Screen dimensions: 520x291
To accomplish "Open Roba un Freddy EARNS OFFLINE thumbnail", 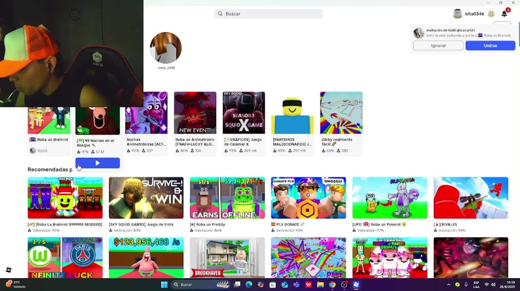I will click(x=227, y=198).
